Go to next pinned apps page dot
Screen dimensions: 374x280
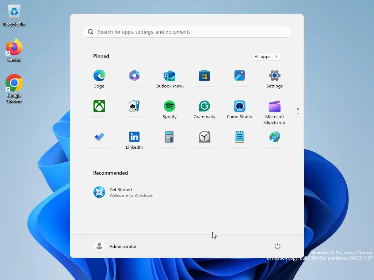(298, 113)
